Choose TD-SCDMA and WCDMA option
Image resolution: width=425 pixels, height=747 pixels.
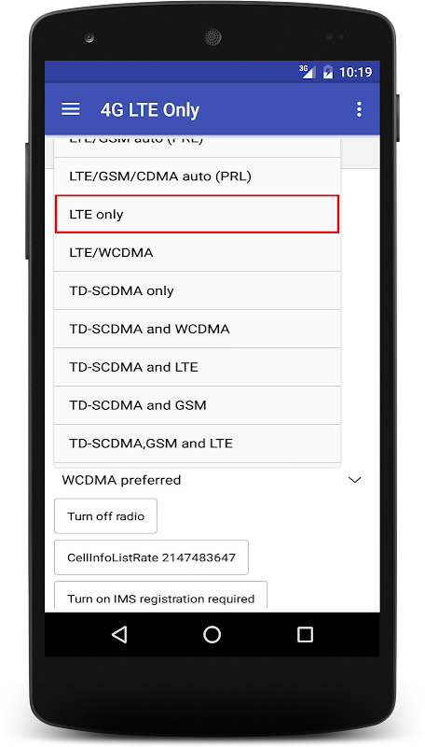pos(197,329)
